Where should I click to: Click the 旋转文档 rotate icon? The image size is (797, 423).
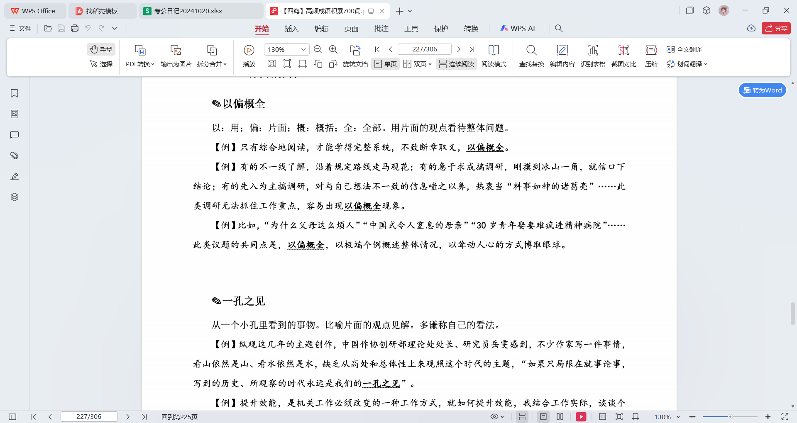tap(355, 50)
